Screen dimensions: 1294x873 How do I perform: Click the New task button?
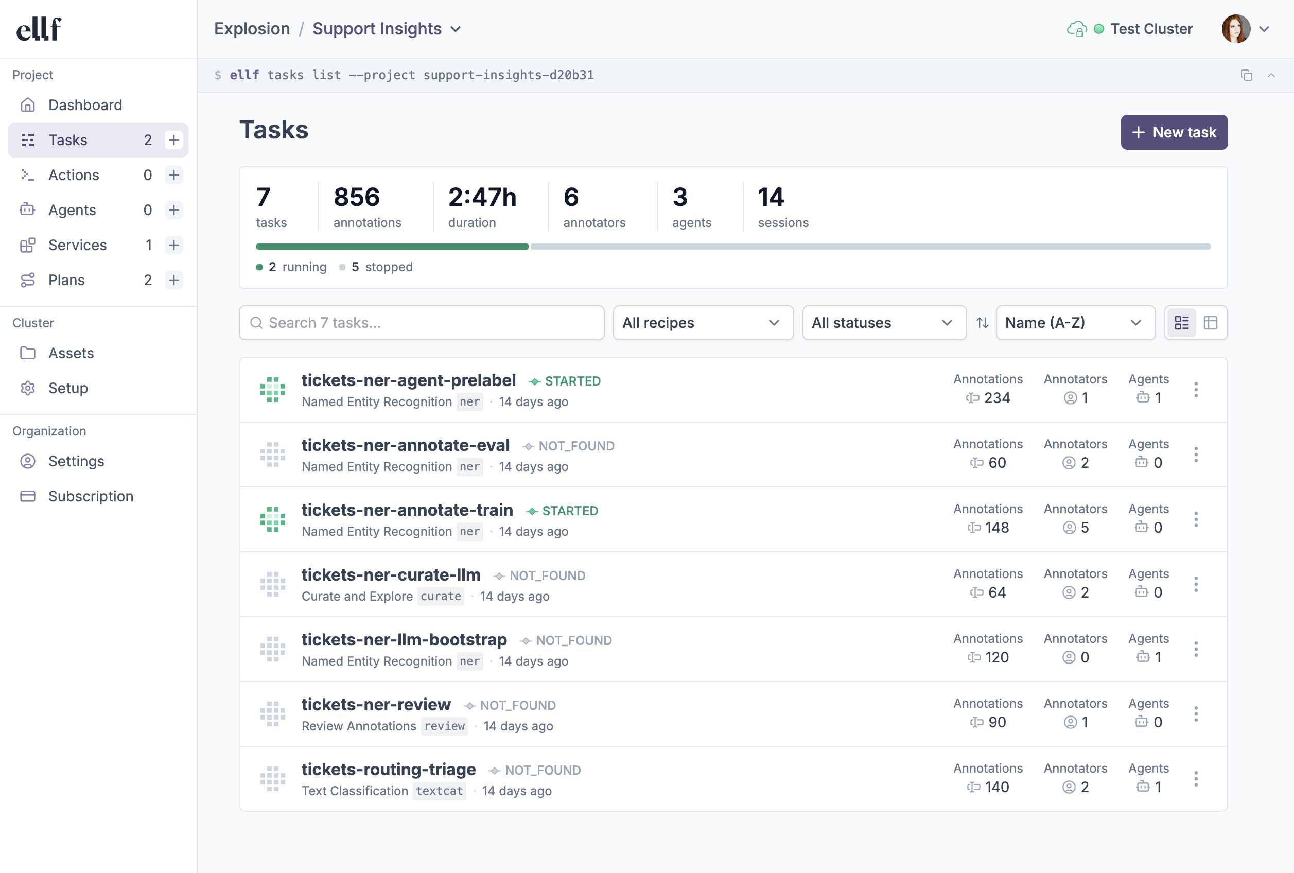[1174, 132]
